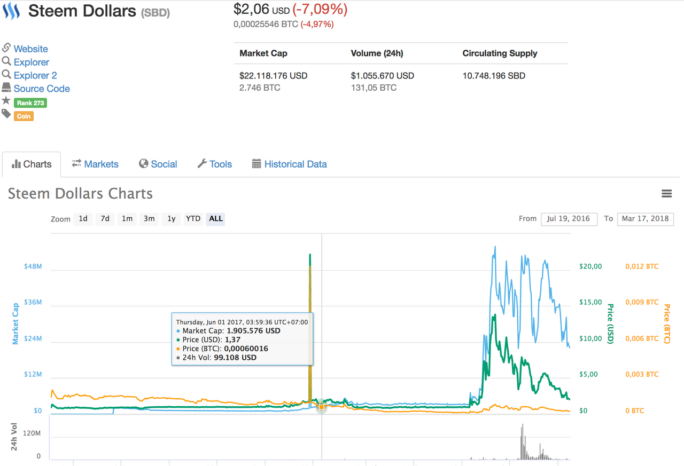This screenshot has width=684, height=466.
Task: Click the $2,06 USD price
Action: coord(262,9)
